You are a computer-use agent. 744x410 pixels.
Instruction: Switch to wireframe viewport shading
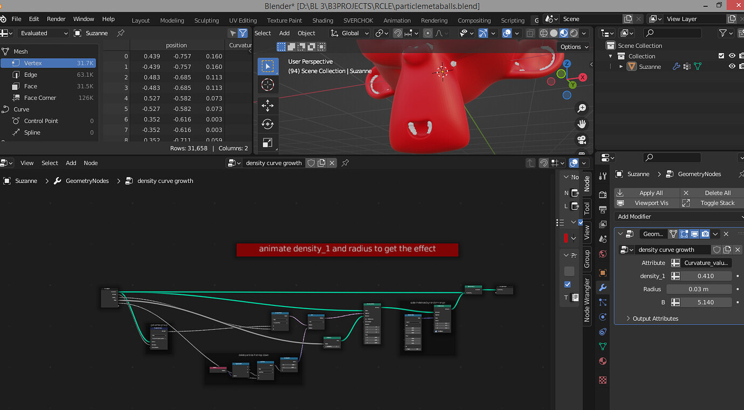coord(543,33)
